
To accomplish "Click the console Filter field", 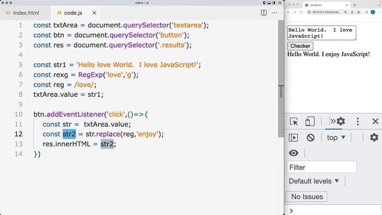I will click(x=322, y=167).
